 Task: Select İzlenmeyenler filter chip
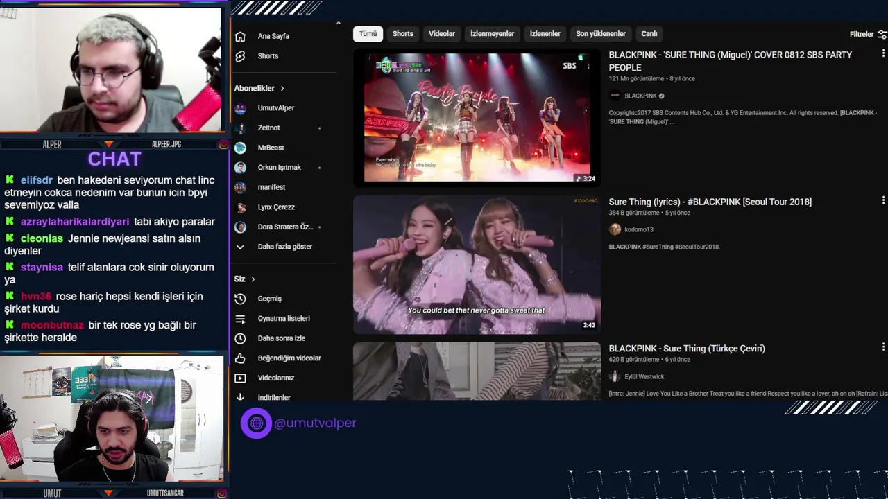point(493,34)
